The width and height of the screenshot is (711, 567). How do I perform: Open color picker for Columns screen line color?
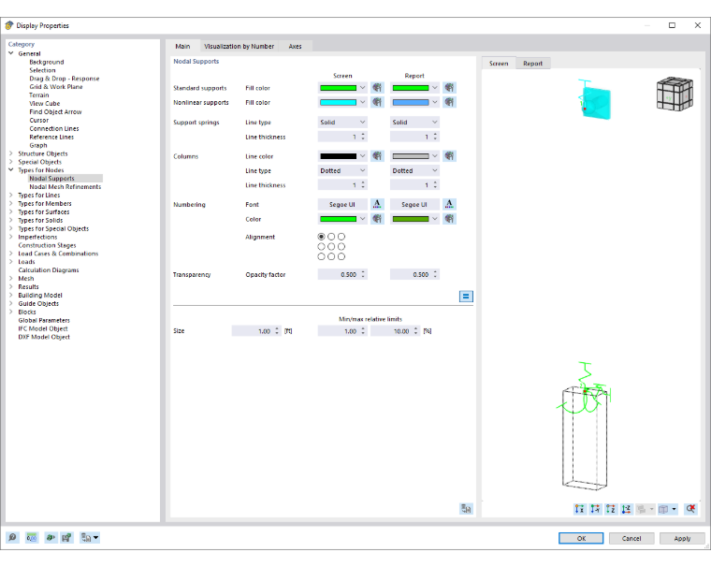click(377, 156)
